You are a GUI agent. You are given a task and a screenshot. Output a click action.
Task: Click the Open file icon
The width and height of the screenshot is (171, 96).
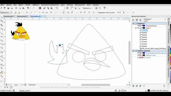5,8
